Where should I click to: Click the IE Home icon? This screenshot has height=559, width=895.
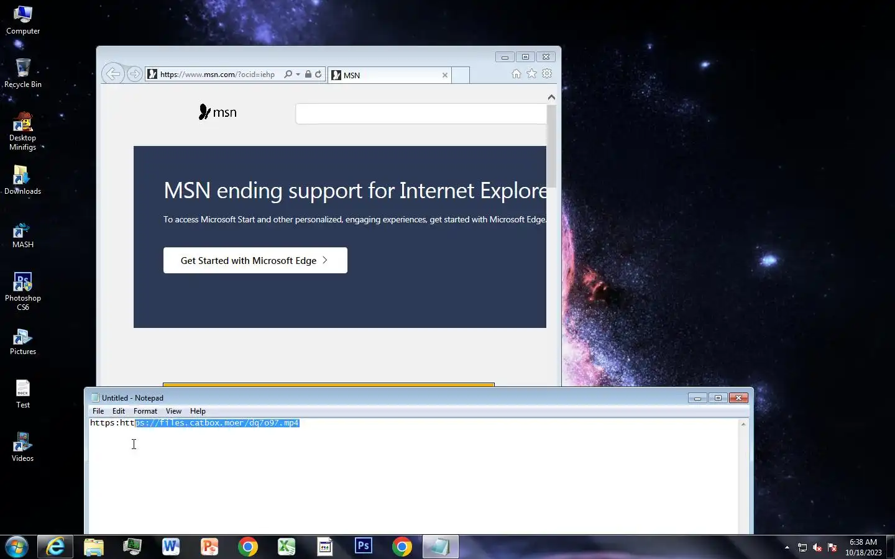[x=516, y=73]
